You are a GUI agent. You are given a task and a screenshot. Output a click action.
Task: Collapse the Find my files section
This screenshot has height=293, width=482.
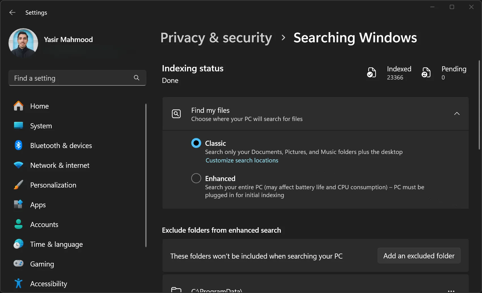tap(457, 114)
